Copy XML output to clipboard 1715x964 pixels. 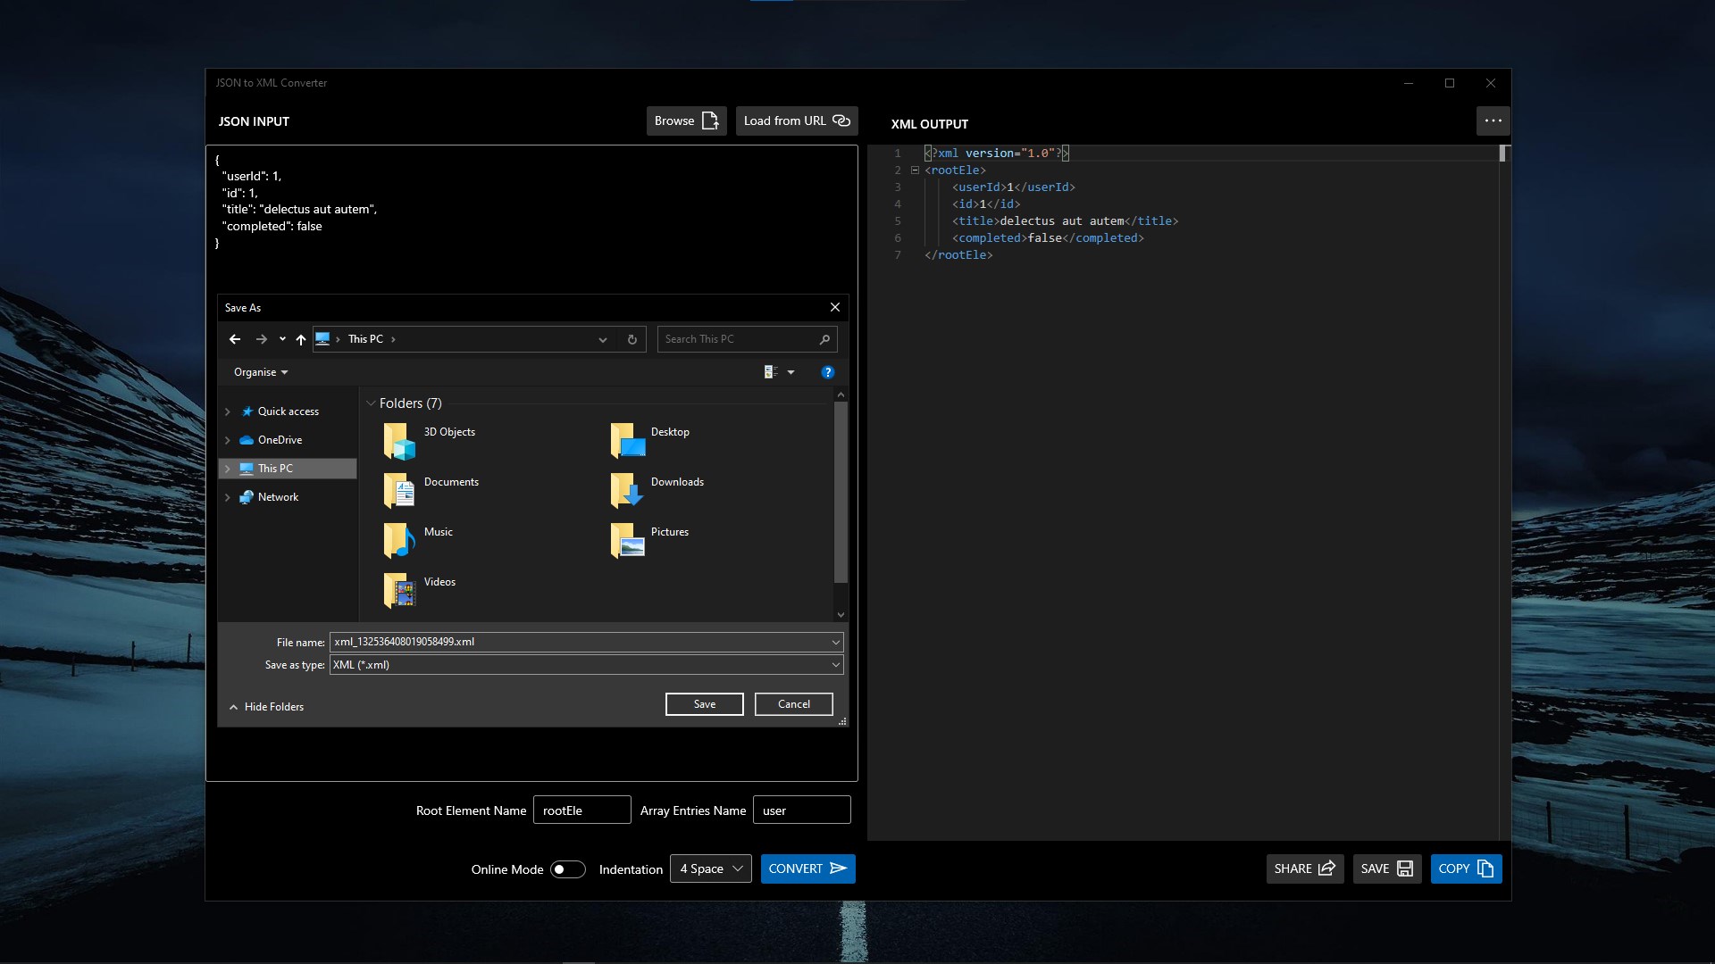point(1465,868)
